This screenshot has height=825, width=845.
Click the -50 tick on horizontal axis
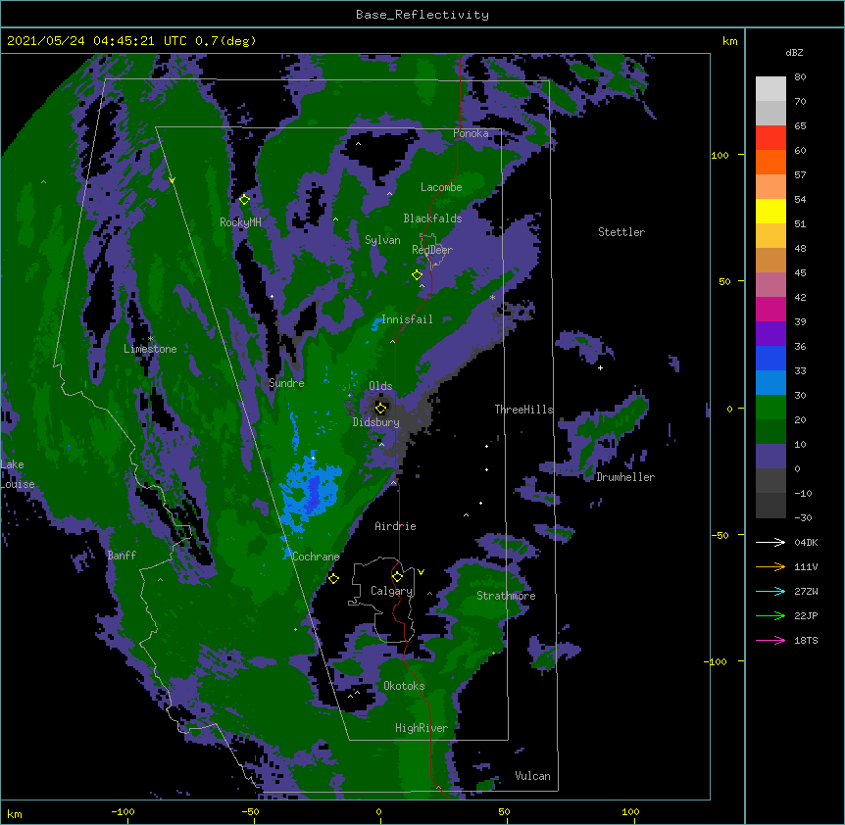point(250,811)
